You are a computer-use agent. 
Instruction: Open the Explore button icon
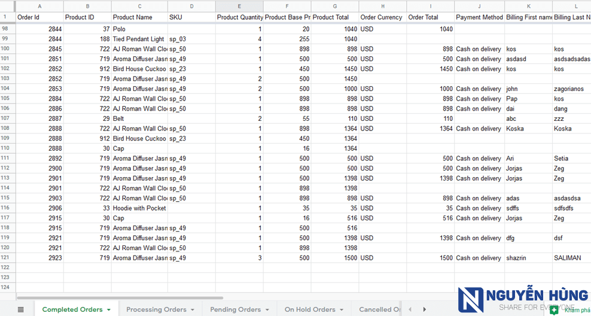click(554, 310)
